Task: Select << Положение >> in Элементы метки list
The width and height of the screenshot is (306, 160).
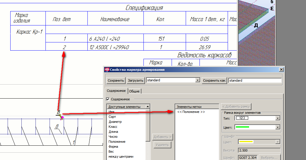Action: point(191,112)
